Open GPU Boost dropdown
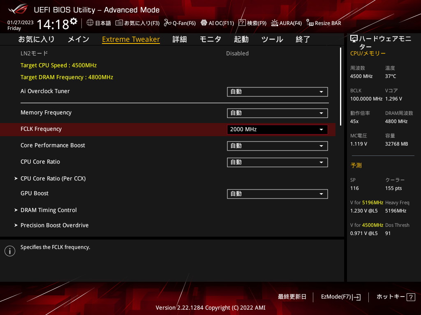 pos(278,194)
